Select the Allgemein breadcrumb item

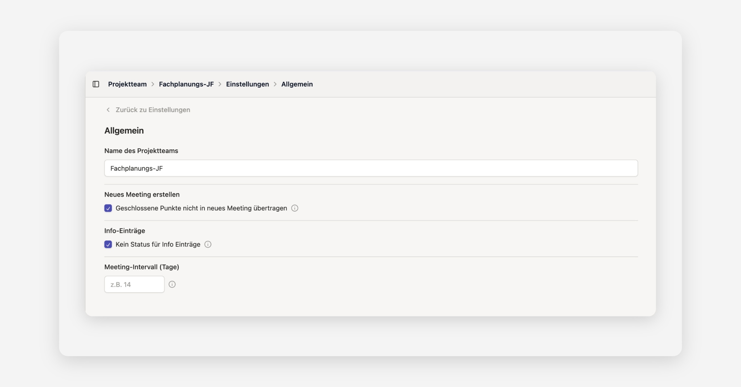(x=297, y=84)
